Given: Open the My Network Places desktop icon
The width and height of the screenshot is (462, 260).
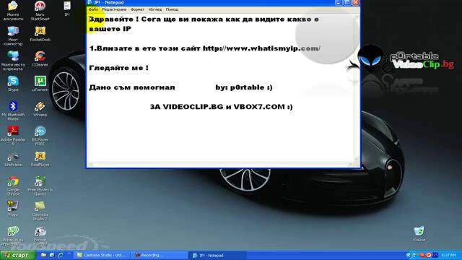Looking at the screenshot, I should coord(13,61).
